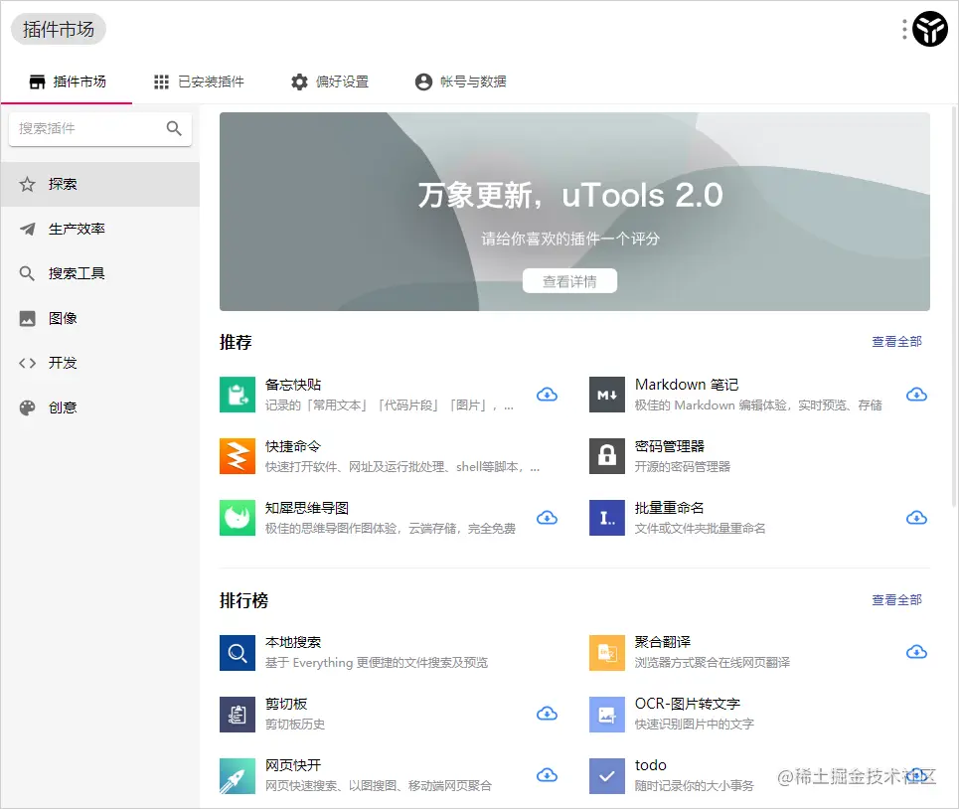Click the 知犀思维导图 plugin icon
Viewport: 959px width, 809px height.
click(x=238, y=518)
